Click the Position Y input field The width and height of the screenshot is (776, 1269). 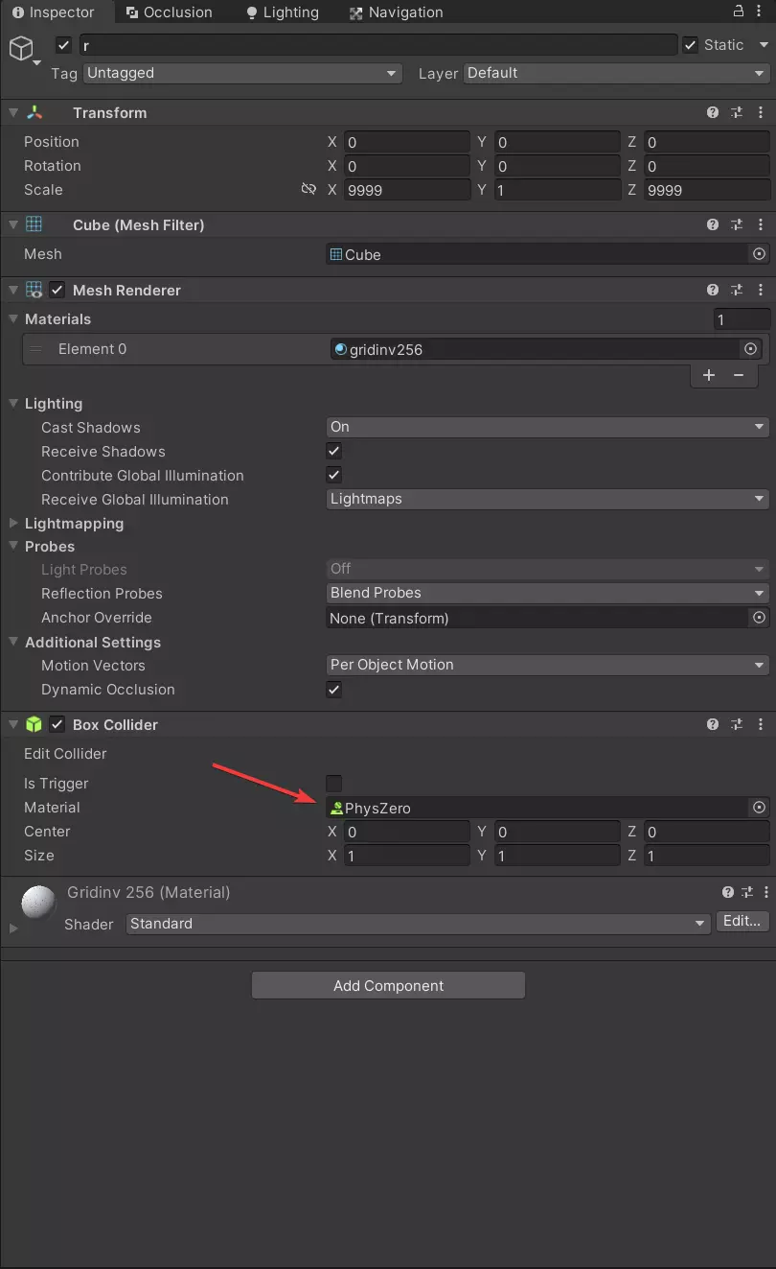557,142
